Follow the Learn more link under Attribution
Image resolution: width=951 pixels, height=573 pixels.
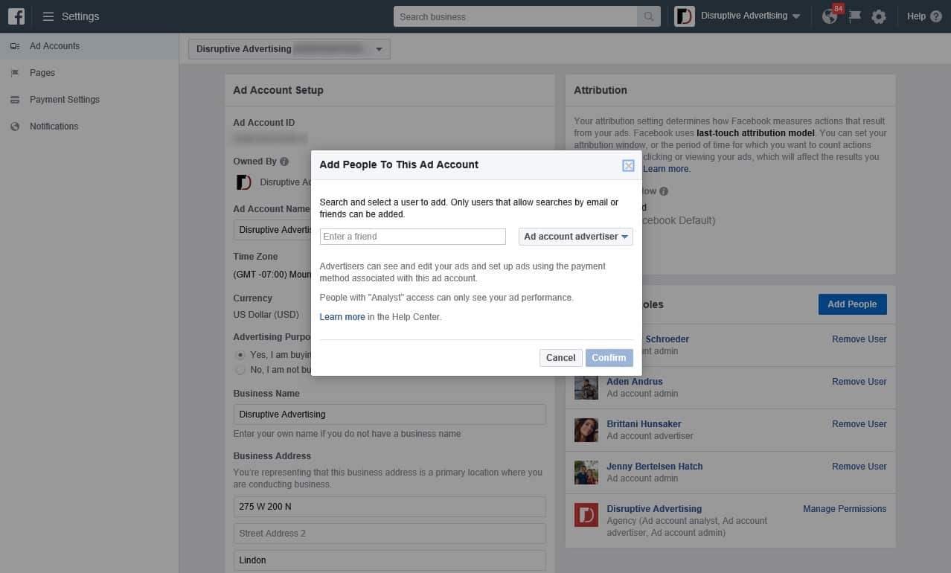point(666,169)
